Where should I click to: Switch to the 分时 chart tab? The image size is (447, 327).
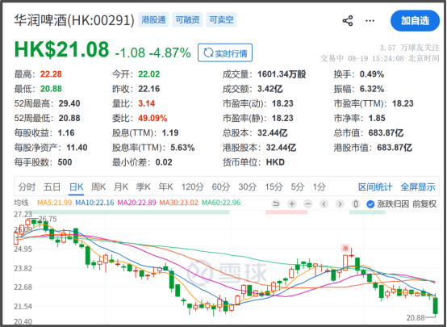click(x=27, y=187)
